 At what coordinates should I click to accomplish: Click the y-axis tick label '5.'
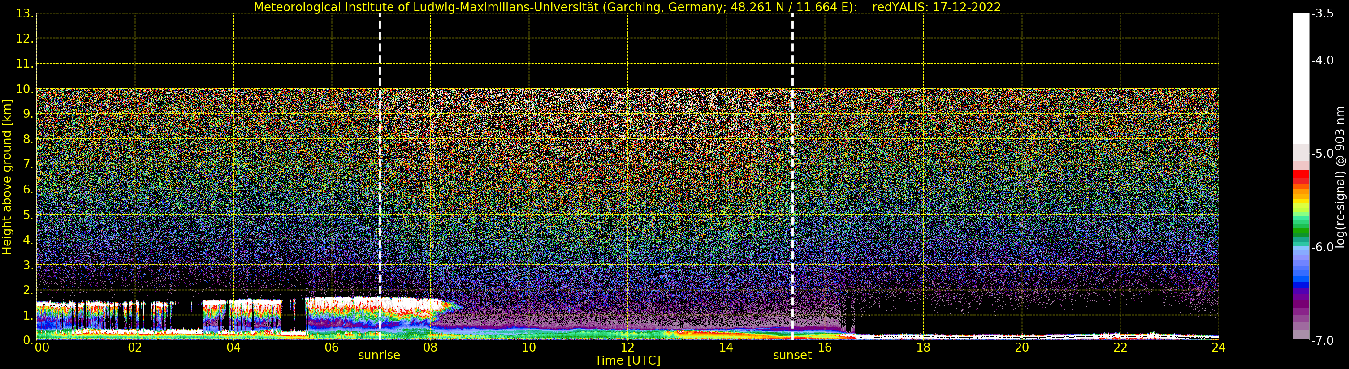click(x=28, y=215)
